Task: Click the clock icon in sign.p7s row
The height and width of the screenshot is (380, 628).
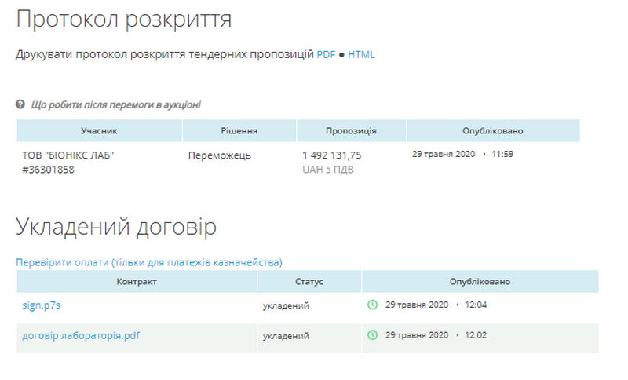Action: coord(373,305)
